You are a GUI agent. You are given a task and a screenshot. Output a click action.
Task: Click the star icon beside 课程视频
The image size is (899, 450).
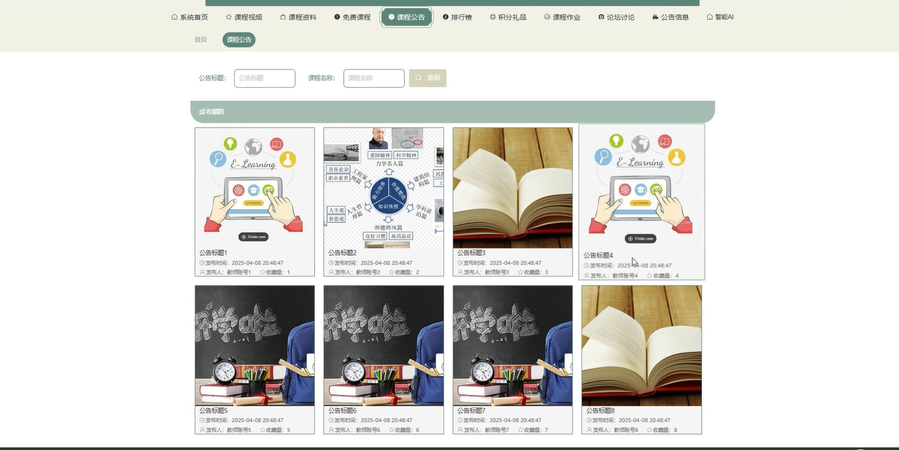[x=228, y=17]
